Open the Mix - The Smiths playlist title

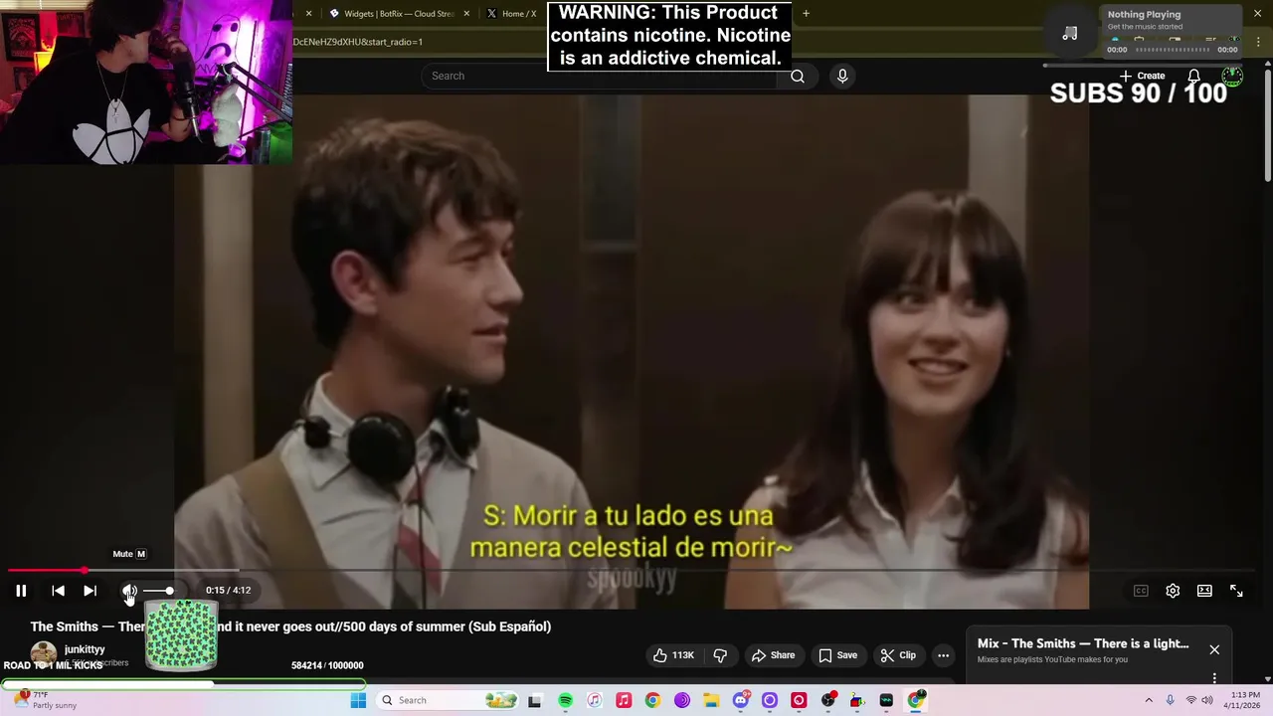1082,643
